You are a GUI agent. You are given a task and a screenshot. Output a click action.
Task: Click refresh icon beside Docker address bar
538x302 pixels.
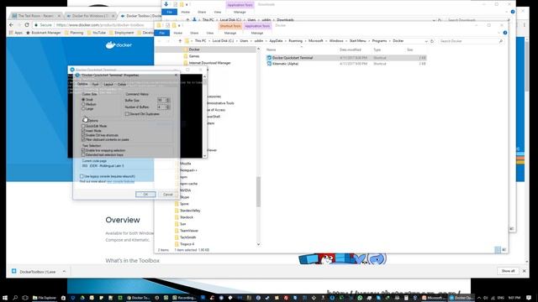click(432, 41)
